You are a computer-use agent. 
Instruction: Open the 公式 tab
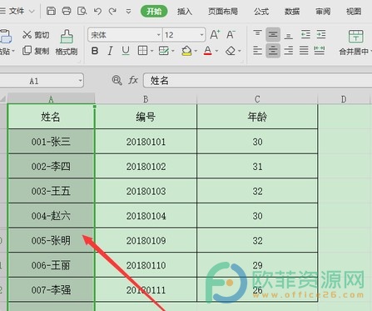[261, 12]
